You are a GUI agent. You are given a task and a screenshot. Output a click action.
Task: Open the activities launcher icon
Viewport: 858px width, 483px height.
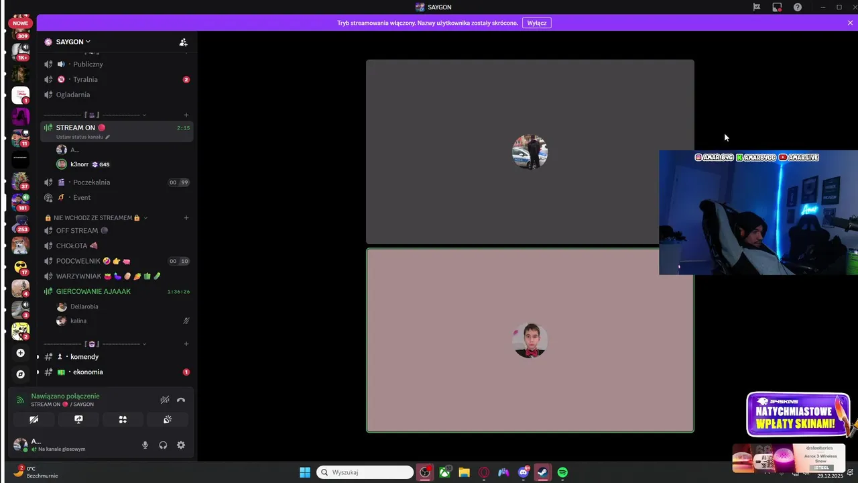123,419
